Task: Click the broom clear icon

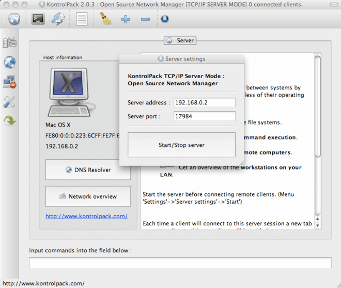Action: [106, 20]
